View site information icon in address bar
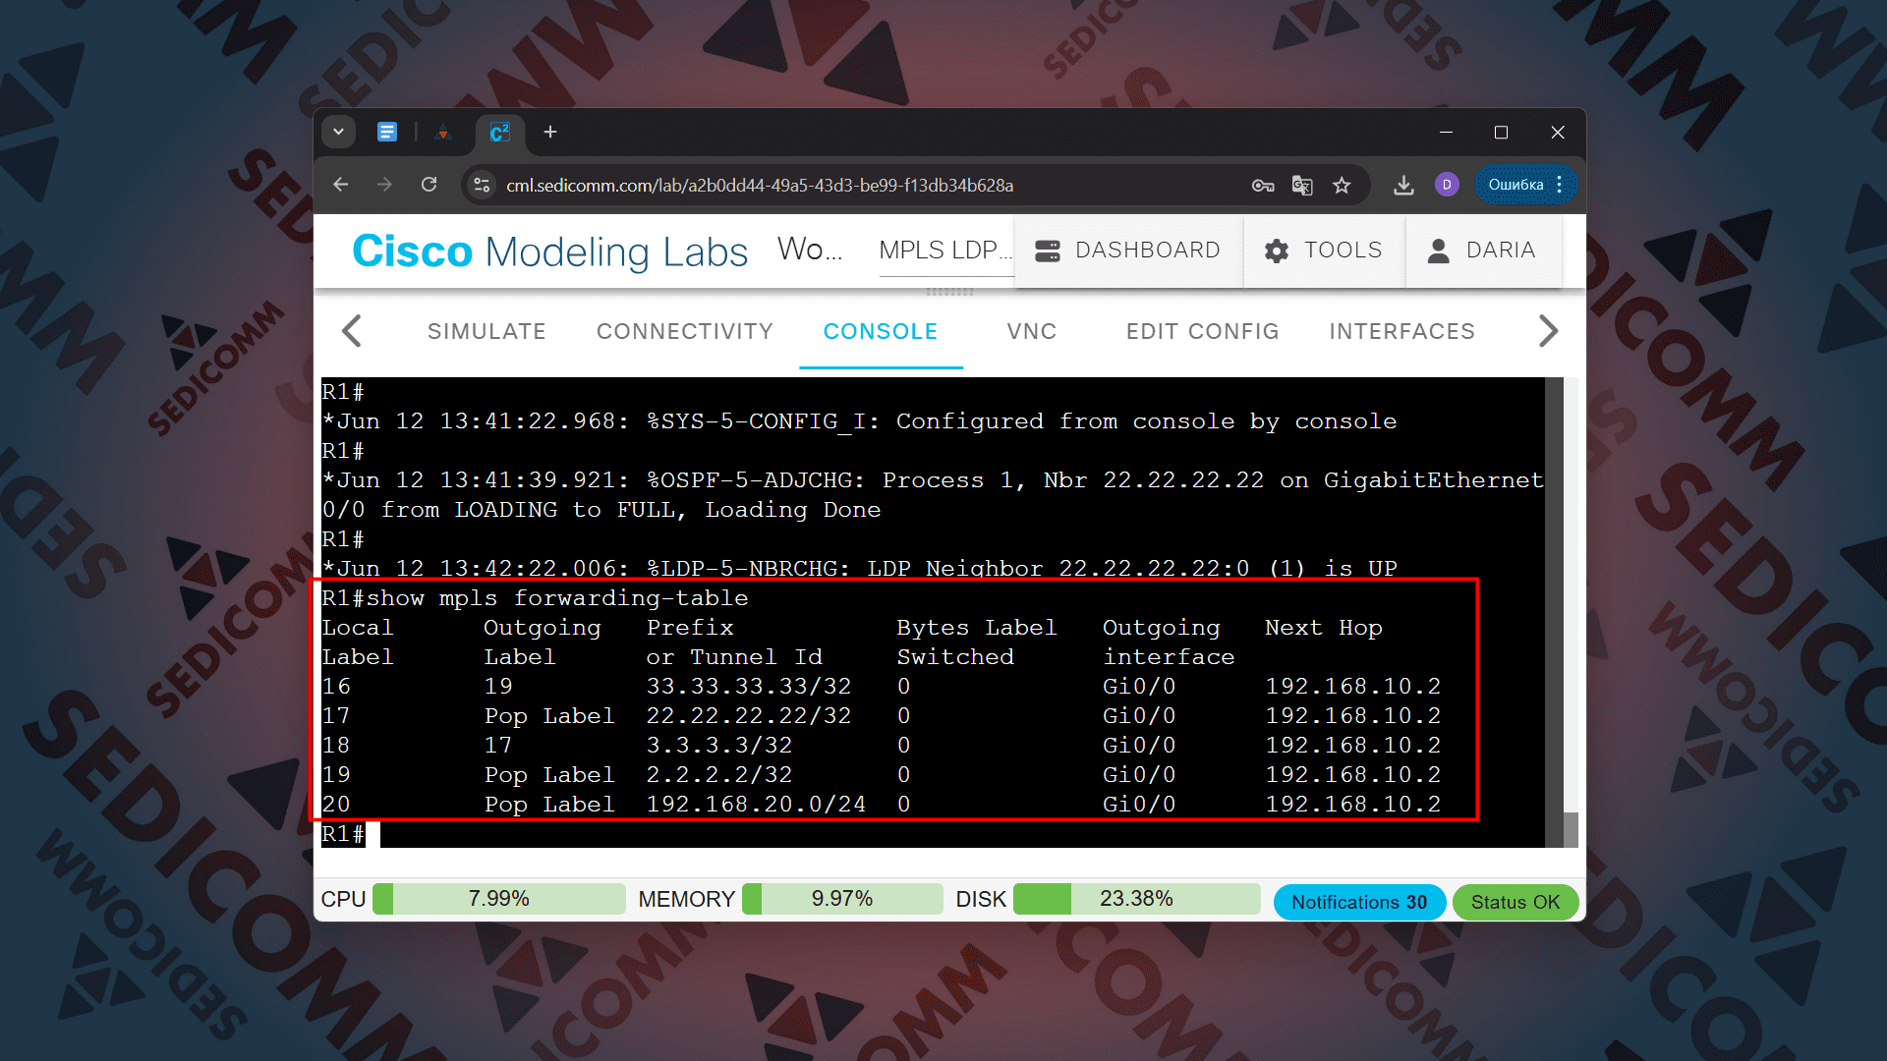The height and width of the screenshot is (1061, 1887). tap(482, 185)
